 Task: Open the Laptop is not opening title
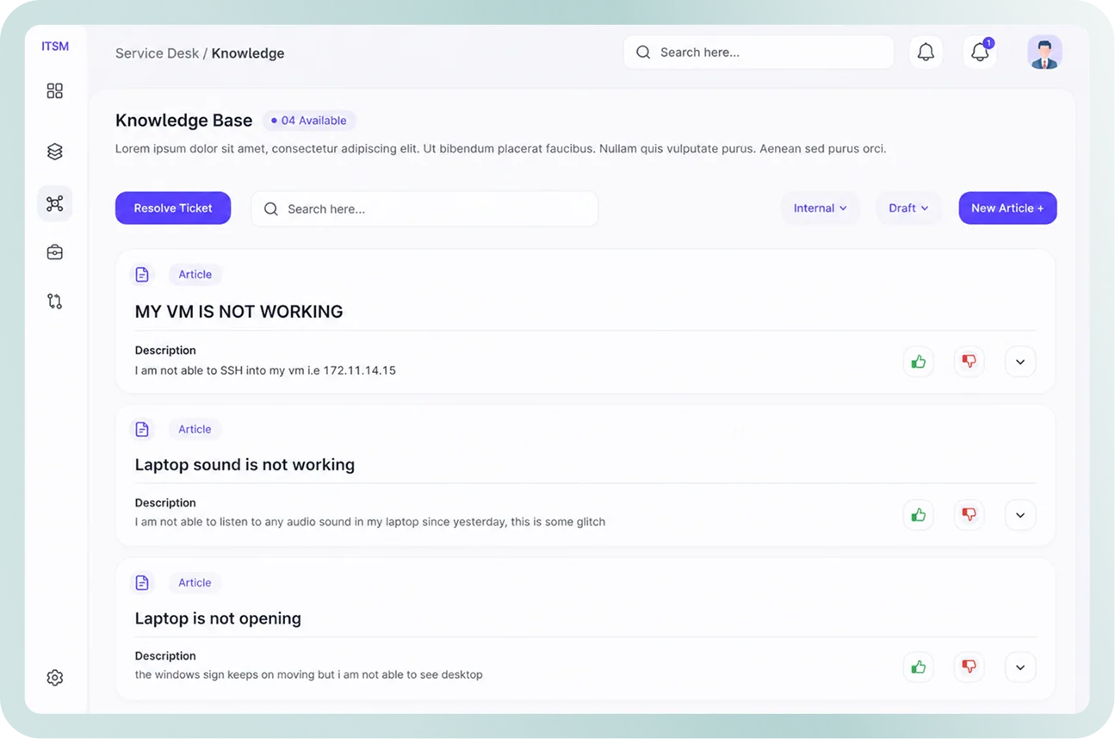tap(218, 618)
